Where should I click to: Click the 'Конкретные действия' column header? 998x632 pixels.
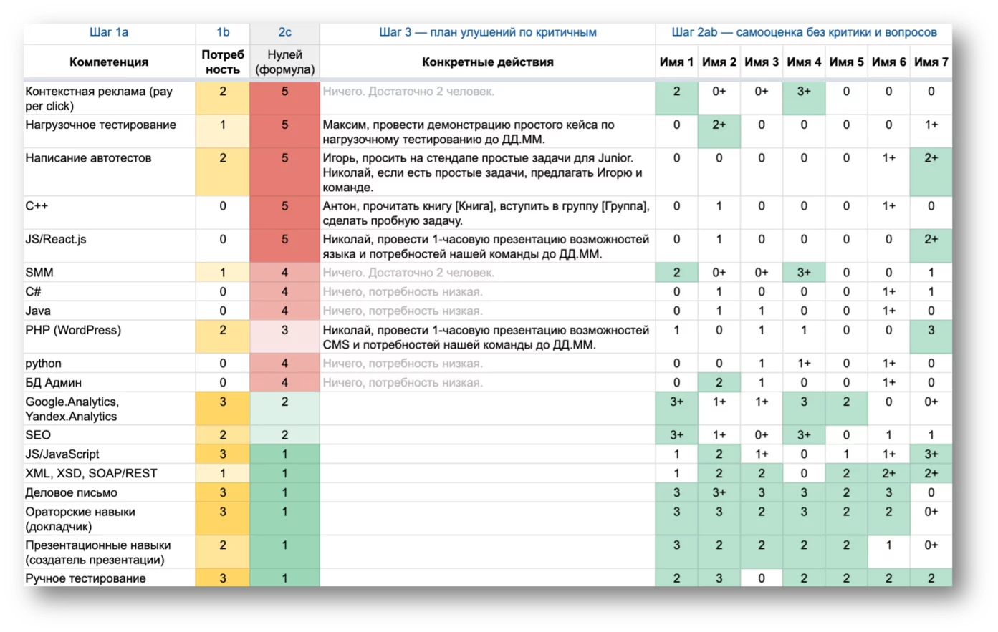click(x=487, y=62)
